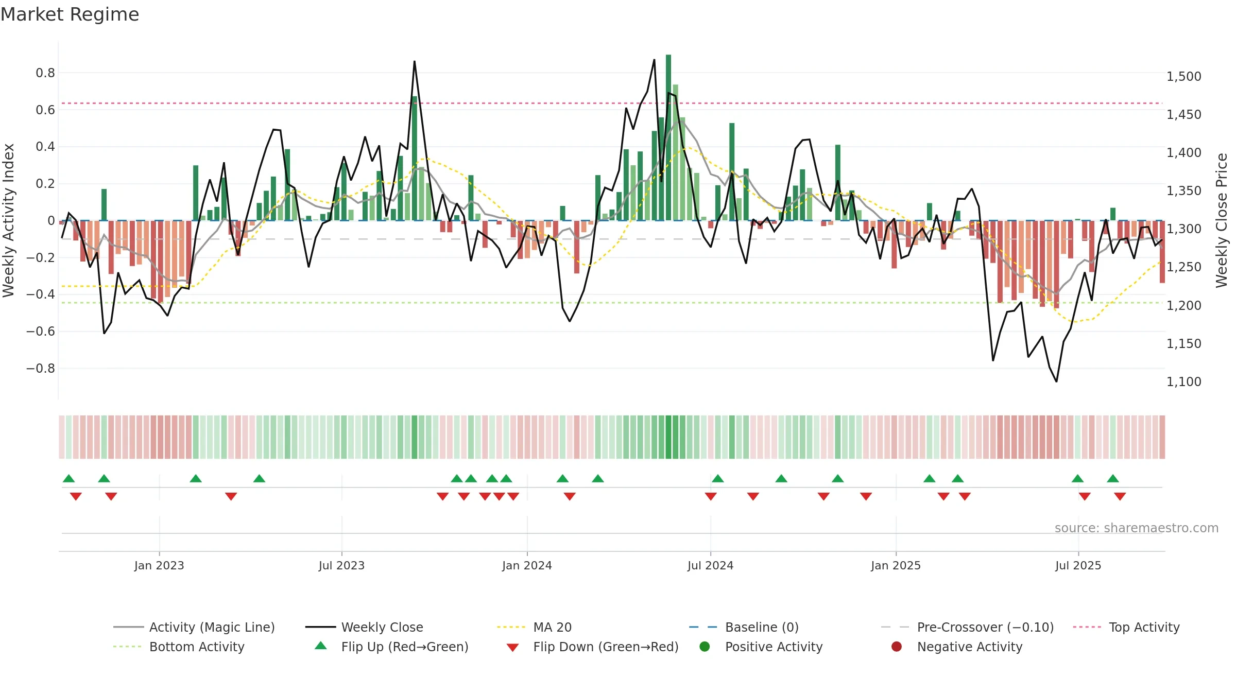Click the dark red circle Negative Activity legend icon
This screenshot has height=695, width=1236.
[x=897, y=647]
